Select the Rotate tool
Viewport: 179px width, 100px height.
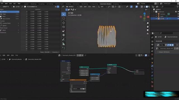click(x=63, y=27)
